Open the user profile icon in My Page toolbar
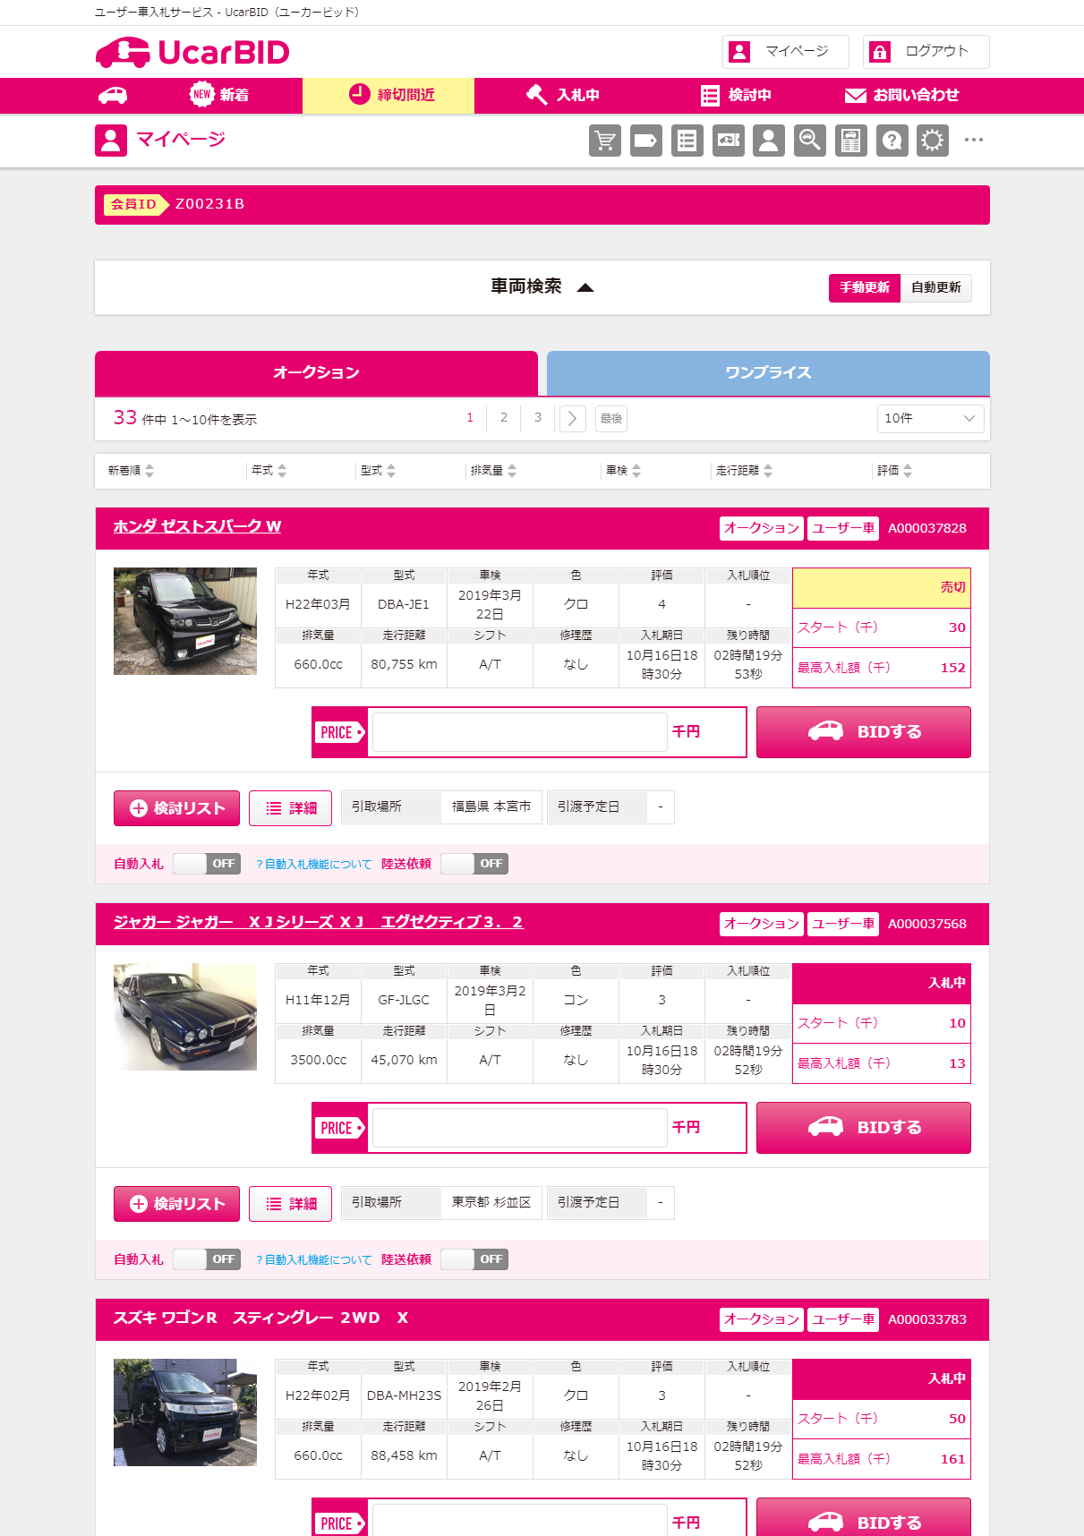This screenshot has width=1084, height=1536. pyautogui.click(x=769, y=141)
